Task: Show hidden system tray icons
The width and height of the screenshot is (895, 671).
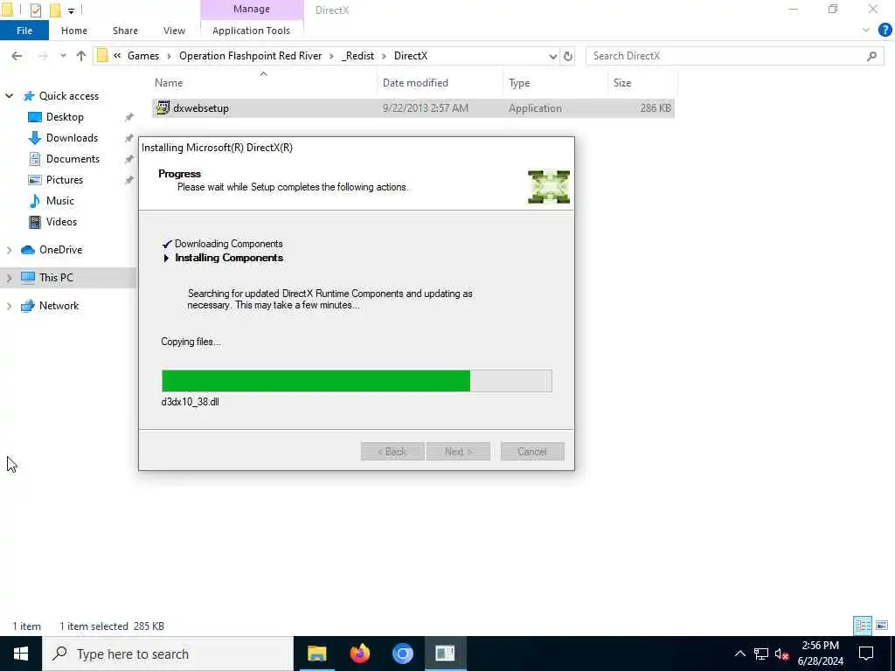Action: (x=739, y=654)
